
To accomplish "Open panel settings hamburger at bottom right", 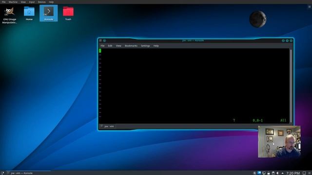I will click(x=310, y=173).
